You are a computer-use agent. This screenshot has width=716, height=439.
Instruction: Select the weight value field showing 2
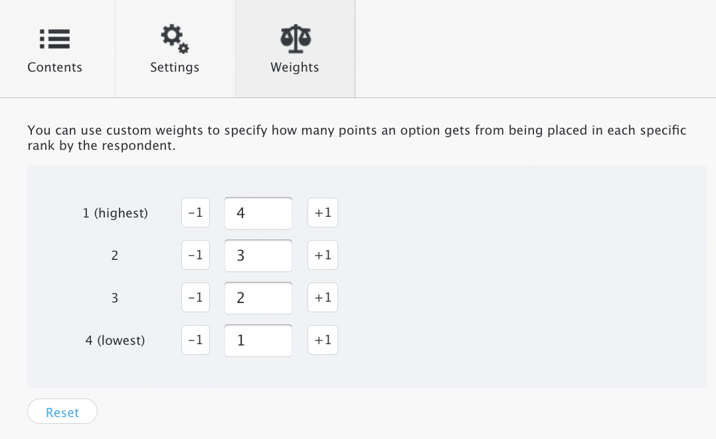tap(258, 297)
